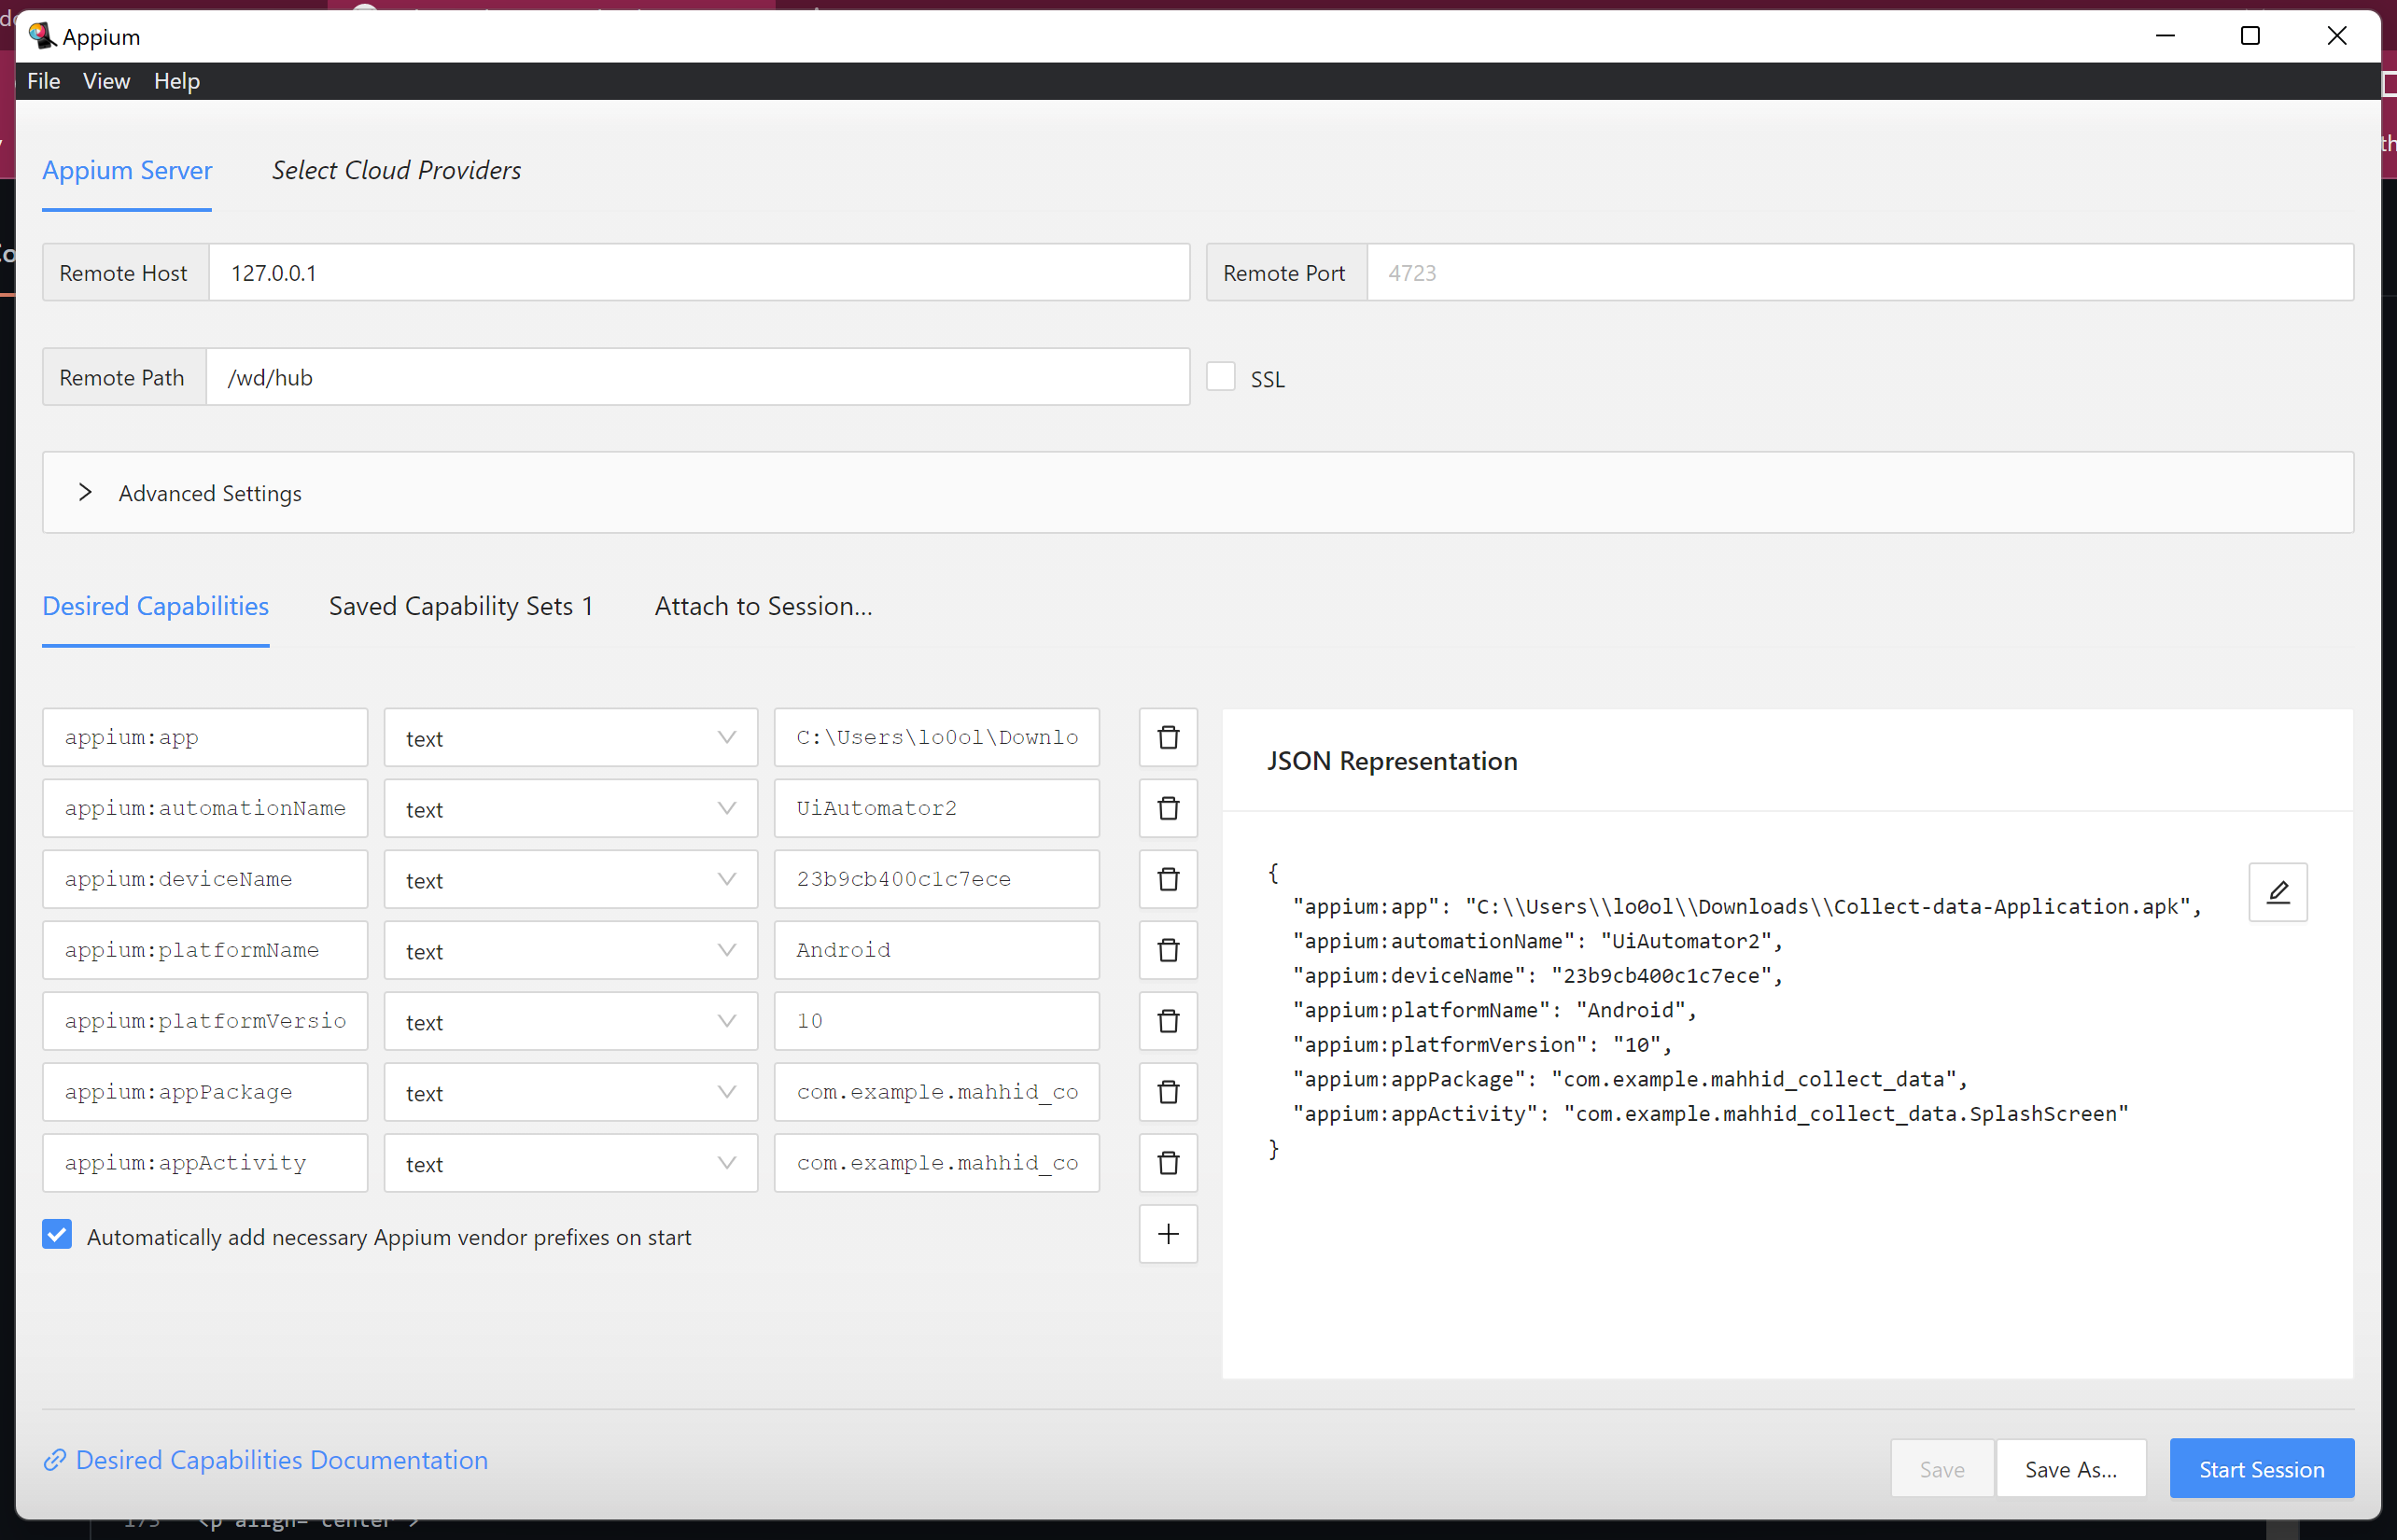The height and width of the screenshot is (1540, 2397).
Task: Delete the appium:platformVersion capability row
Action: [1167, 1021]
